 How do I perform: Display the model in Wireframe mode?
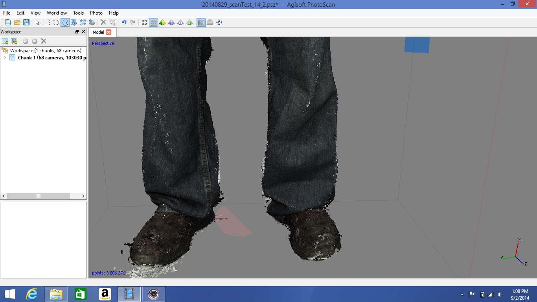point(180,22)
